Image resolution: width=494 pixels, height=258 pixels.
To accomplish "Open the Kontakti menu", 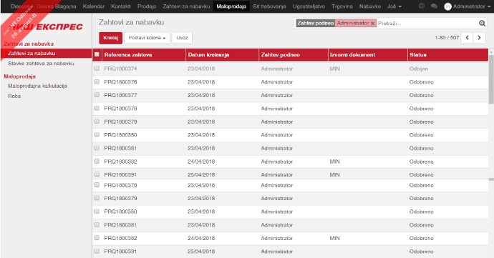I will click(121, 6).
